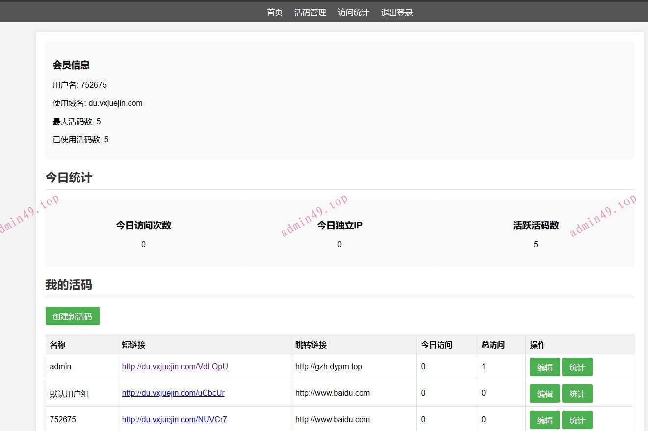Click the 活跃活码数 statistics card
648x431 pixels.
coord(536,233)
